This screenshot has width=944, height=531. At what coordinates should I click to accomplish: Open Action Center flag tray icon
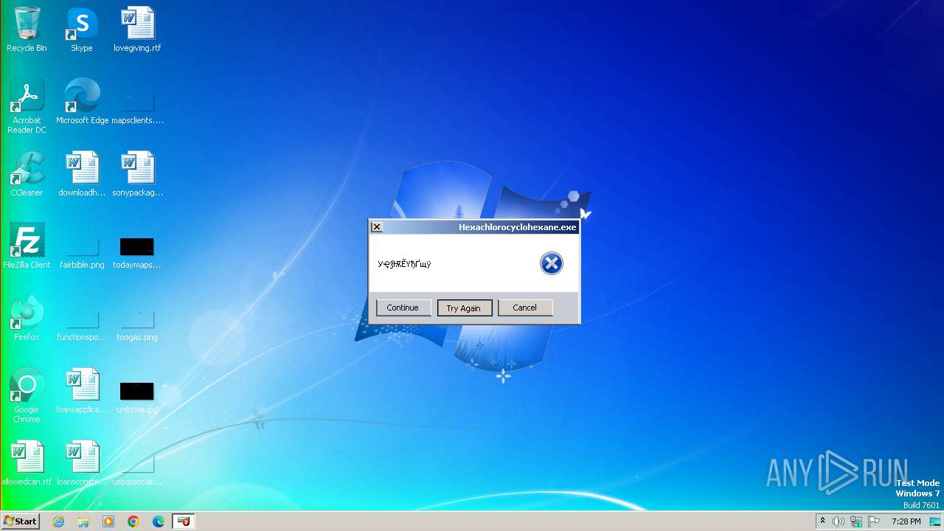(875, 521)
